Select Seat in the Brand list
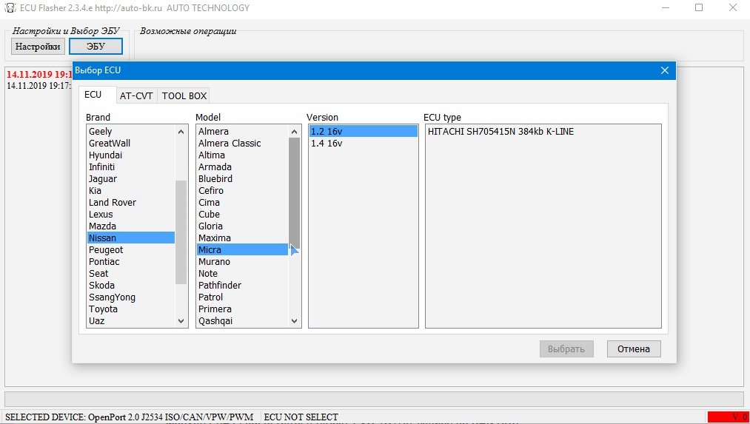Image resolution: width=750 pixels, height=424 pixels. (130, 274)
